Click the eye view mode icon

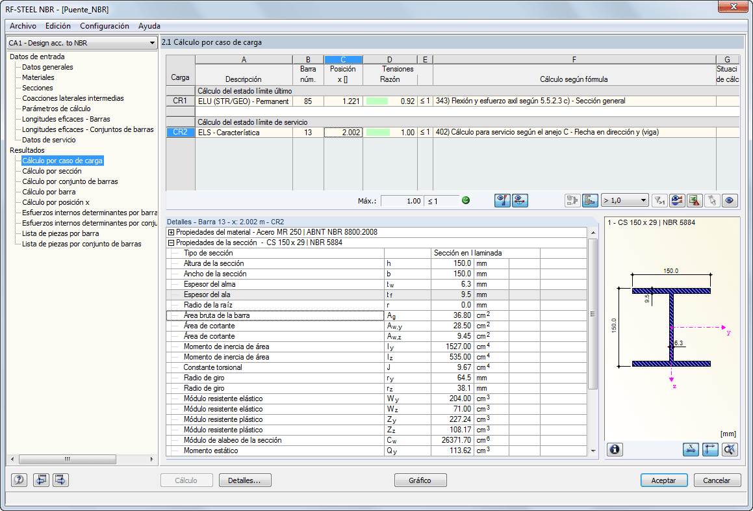tap(730, 200)
